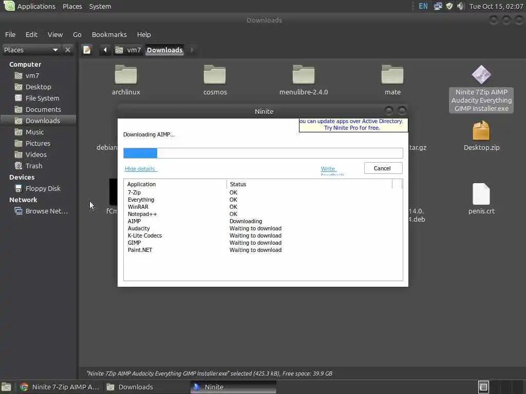Select the K-Lite Codecs row
Viewport: 526px width, 394px height.
pyautogui.click(x=263, y=235)
